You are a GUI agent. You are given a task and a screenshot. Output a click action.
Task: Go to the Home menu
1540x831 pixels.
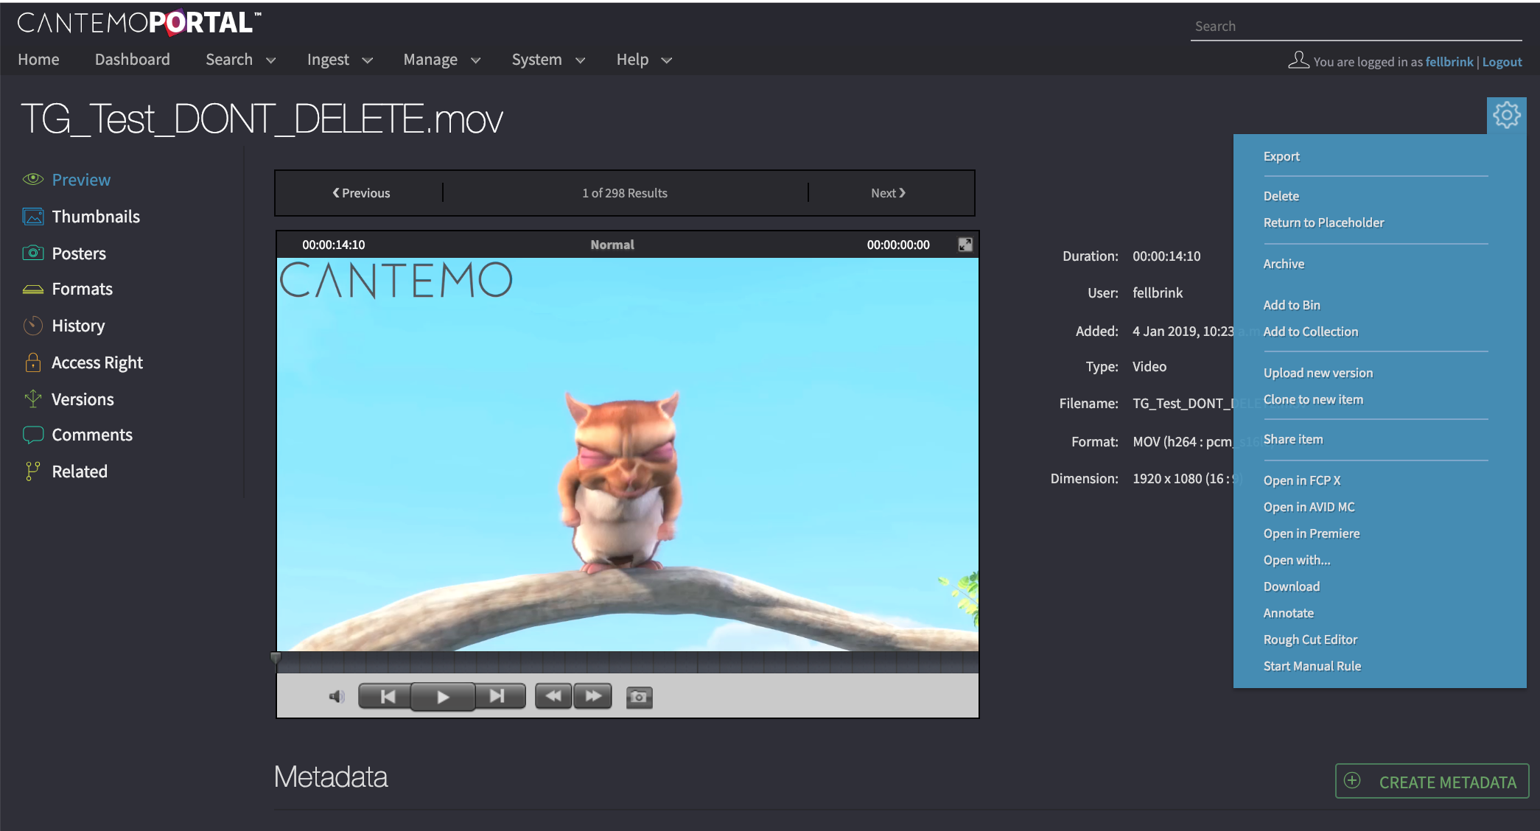[38, 60]
